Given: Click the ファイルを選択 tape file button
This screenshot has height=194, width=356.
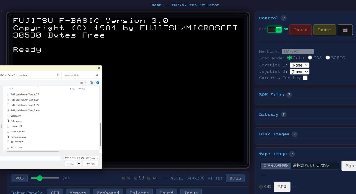Looking at the screenshot, I should click(276, 166).
